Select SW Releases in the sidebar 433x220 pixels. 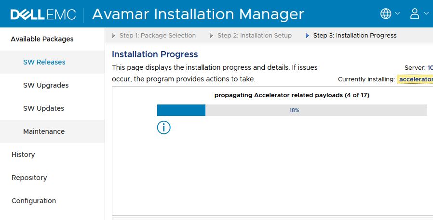44,62
